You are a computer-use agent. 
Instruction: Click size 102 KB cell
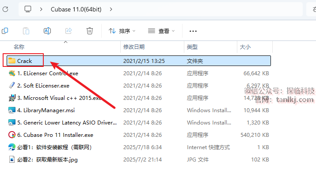260,160
